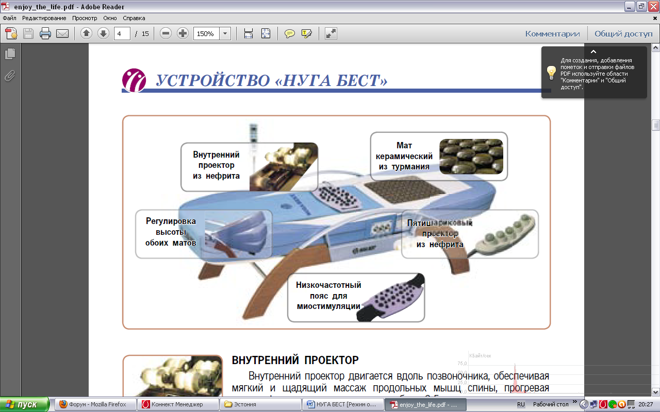The width and height of the screenshot is (660, 412).
Task: Go to next page arrow
Action: coord(103,33)
